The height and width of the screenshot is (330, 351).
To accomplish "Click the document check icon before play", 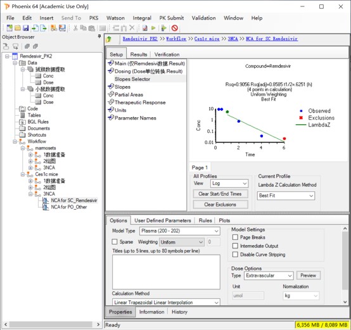I will 145,28.
